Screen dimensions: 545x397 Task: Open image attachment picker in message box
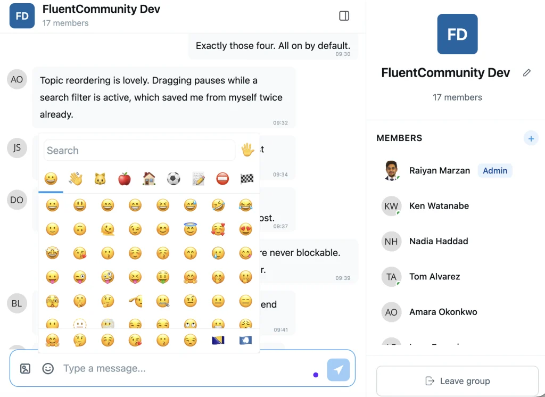26,368
